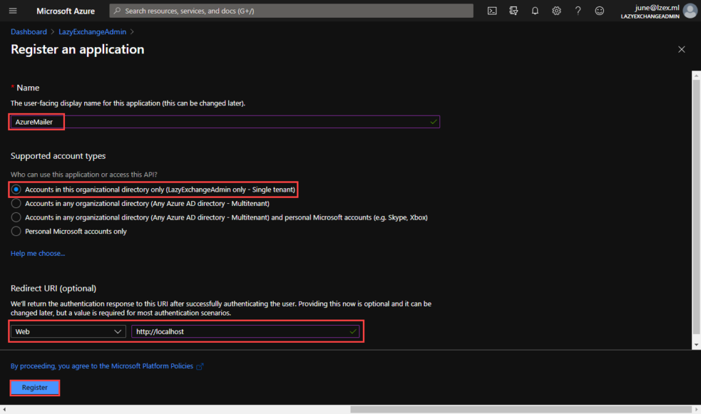The height and width of the screenshot is (414, 701).
Task: Close the Register an application pane
Action: (681, 49)
